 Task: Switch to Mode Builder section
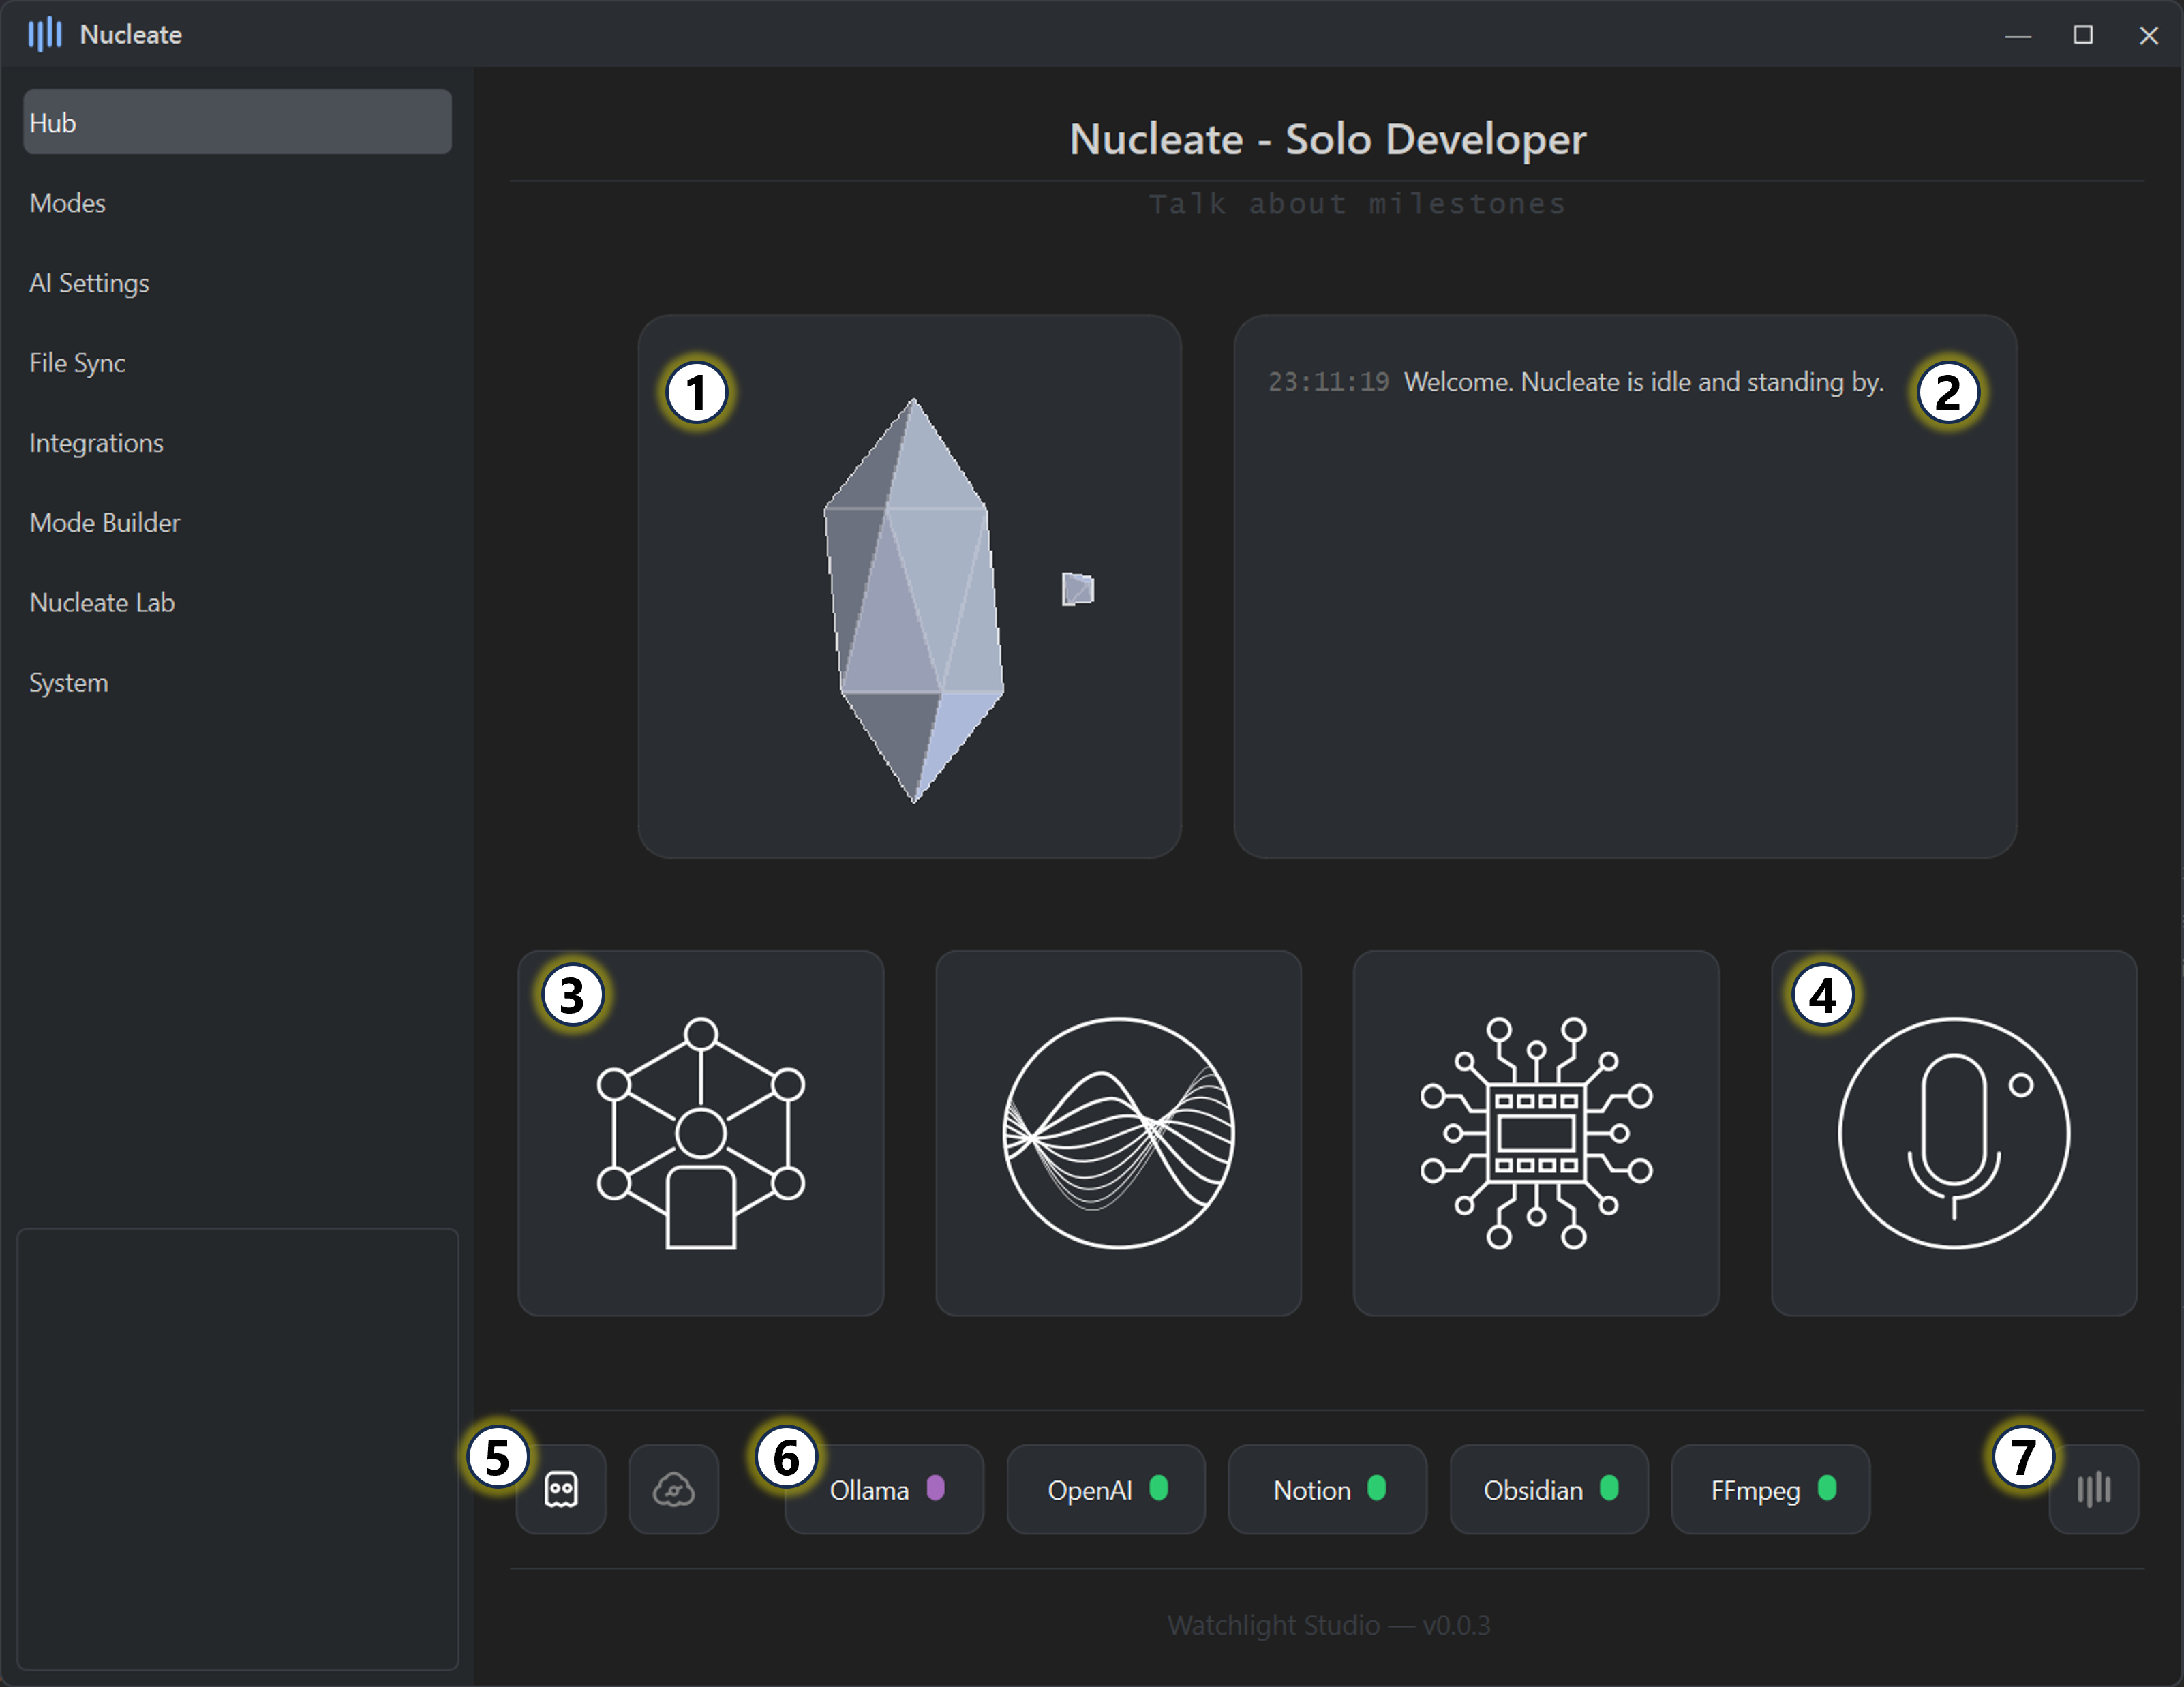click(x=104, y=523)
